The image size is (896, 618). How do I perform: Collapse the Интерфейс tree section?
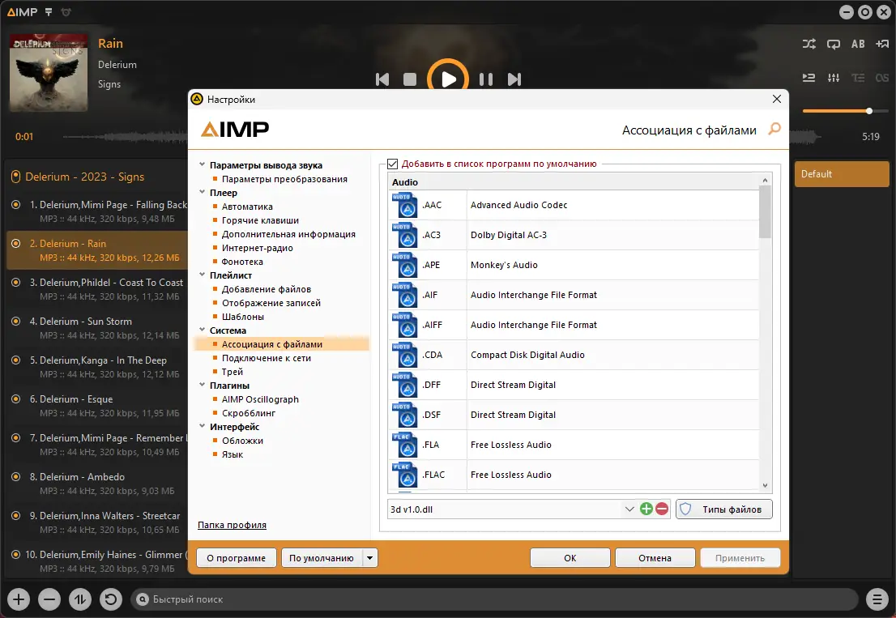pos(203,426)
